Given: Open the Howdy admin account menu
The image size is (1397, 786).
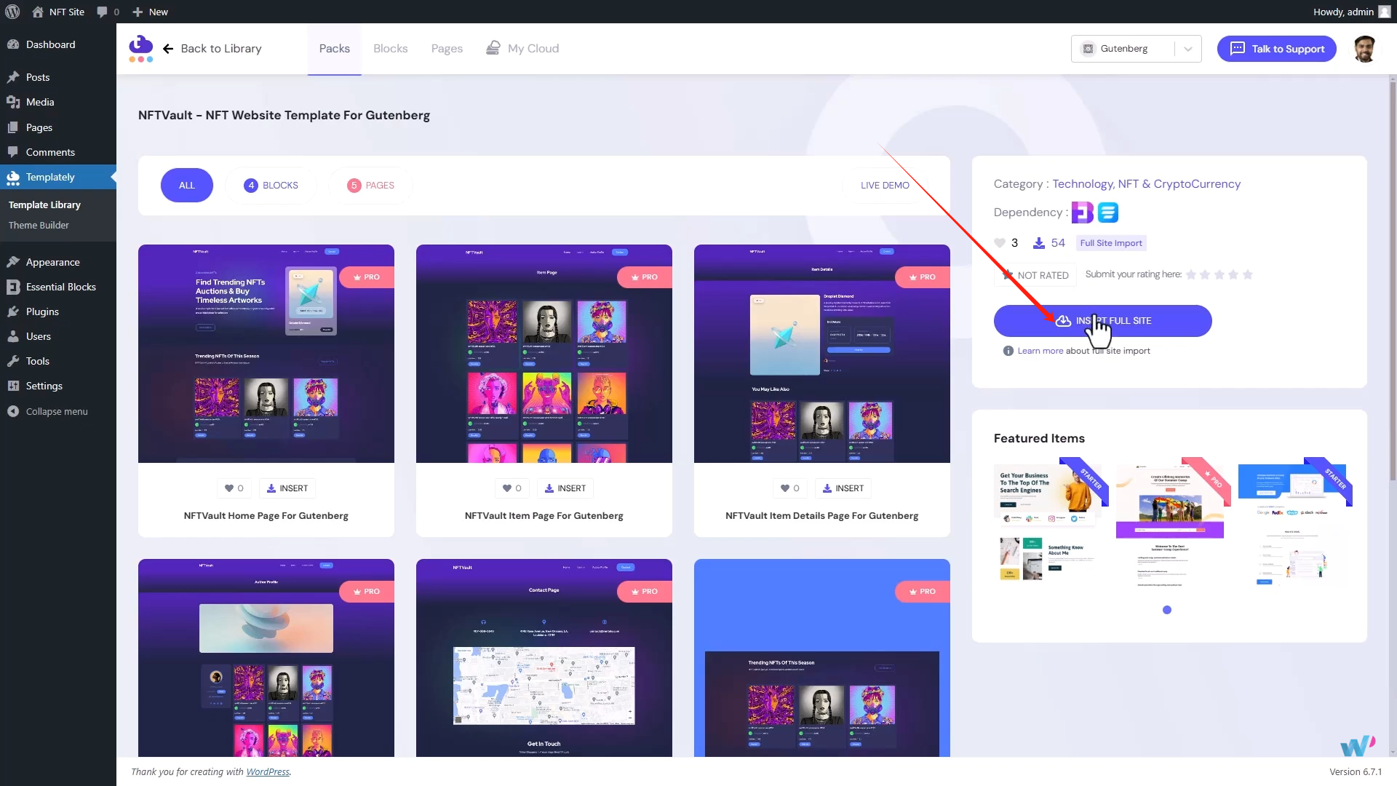Looking at the screenshot, I should click(x=1351, y=12).
